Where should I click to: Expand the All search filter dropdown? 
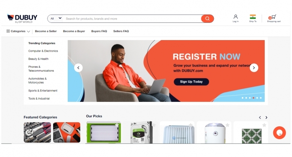click(56, 18)
